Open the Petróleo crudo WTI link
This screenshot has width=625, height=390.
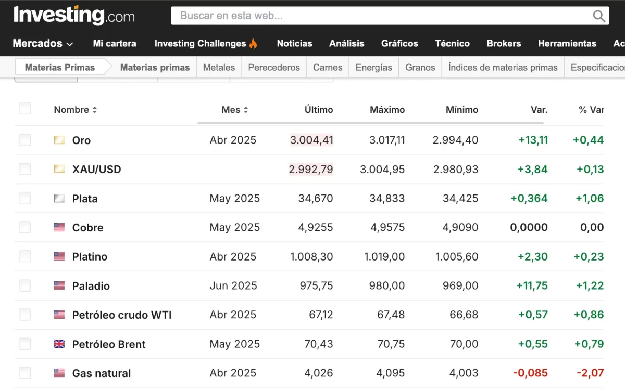point(122,315)
